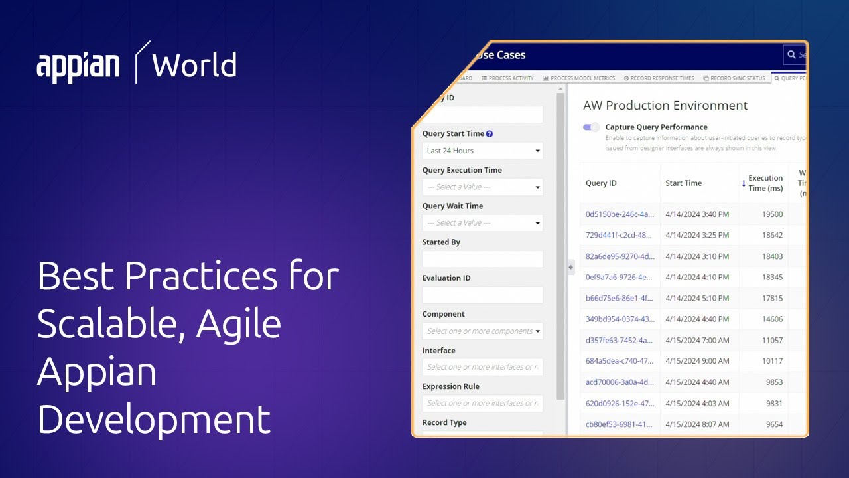Click the Appian World logo
Viewport: 849px width, 478px height.
[x=137, y=64]
